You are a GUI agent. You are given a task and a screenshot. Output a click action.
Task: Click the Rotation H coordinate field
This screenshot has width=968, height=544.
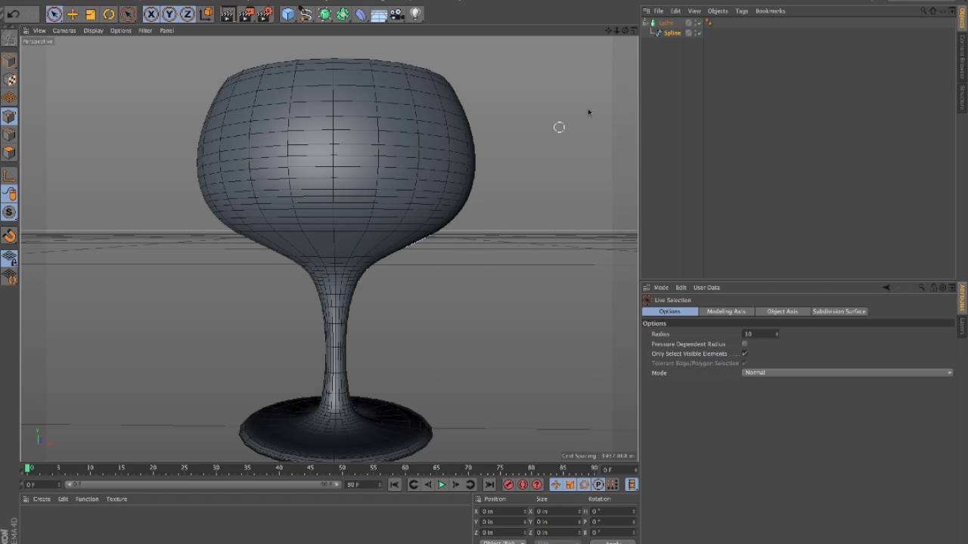[613, 512]
